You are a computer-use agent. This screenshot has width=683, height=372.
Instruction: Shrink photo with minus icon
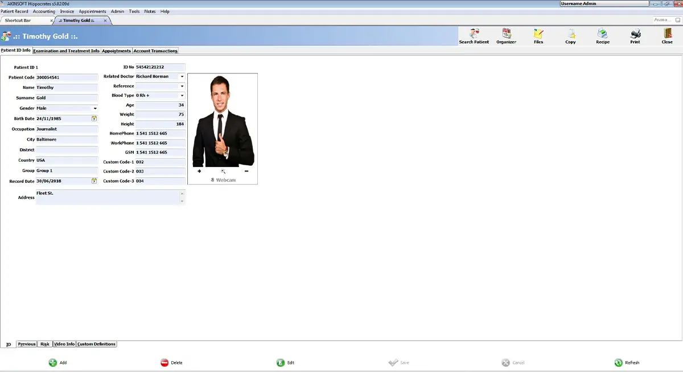pyautogui.click(x=246, y=171)
